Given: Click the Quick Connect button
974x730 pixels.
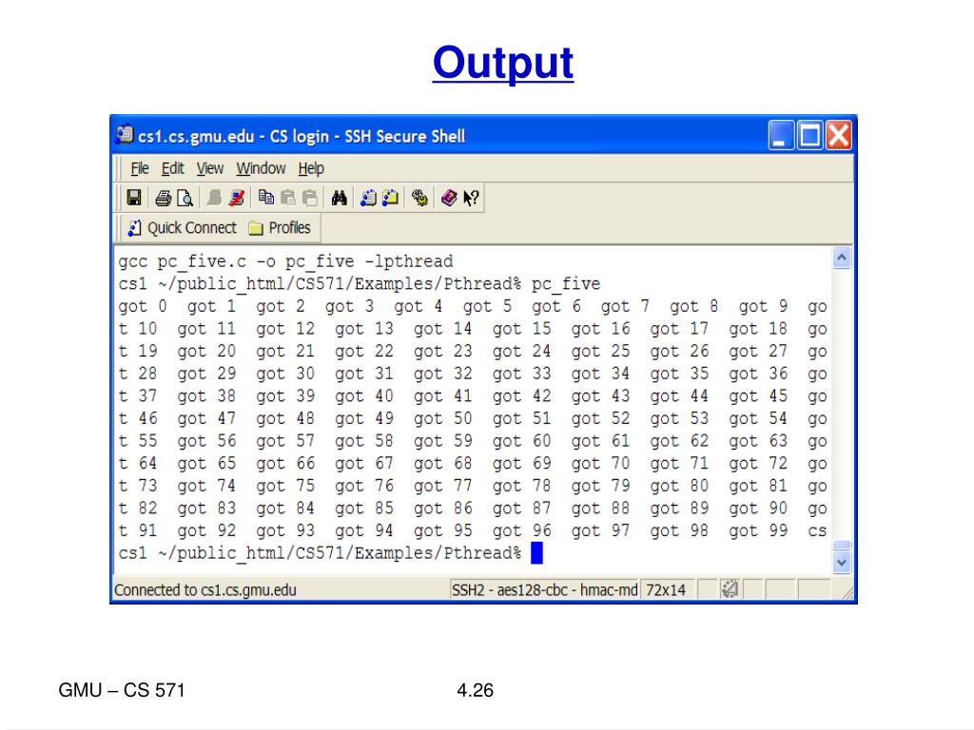Looking at the screenshot, I should click(182, 228).
